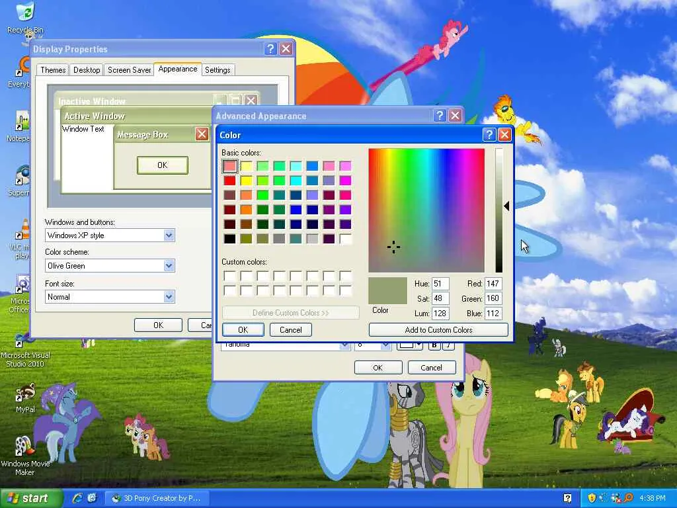Screen dimensions: 677x508
Task: Expand the Windows and buttons dropdown
Action: click(169, 235)
